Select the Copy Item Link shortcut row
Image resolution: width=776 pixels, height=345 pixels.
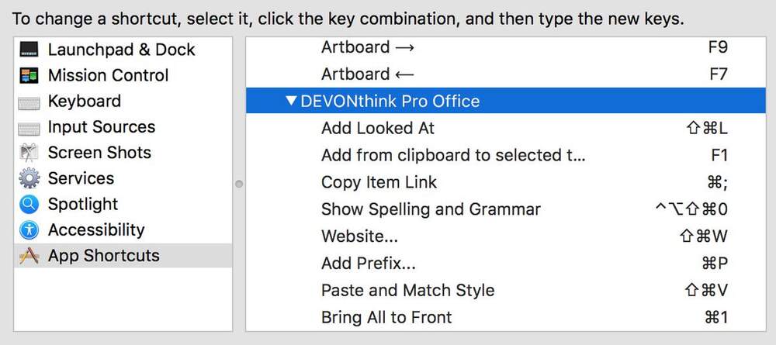505,182
